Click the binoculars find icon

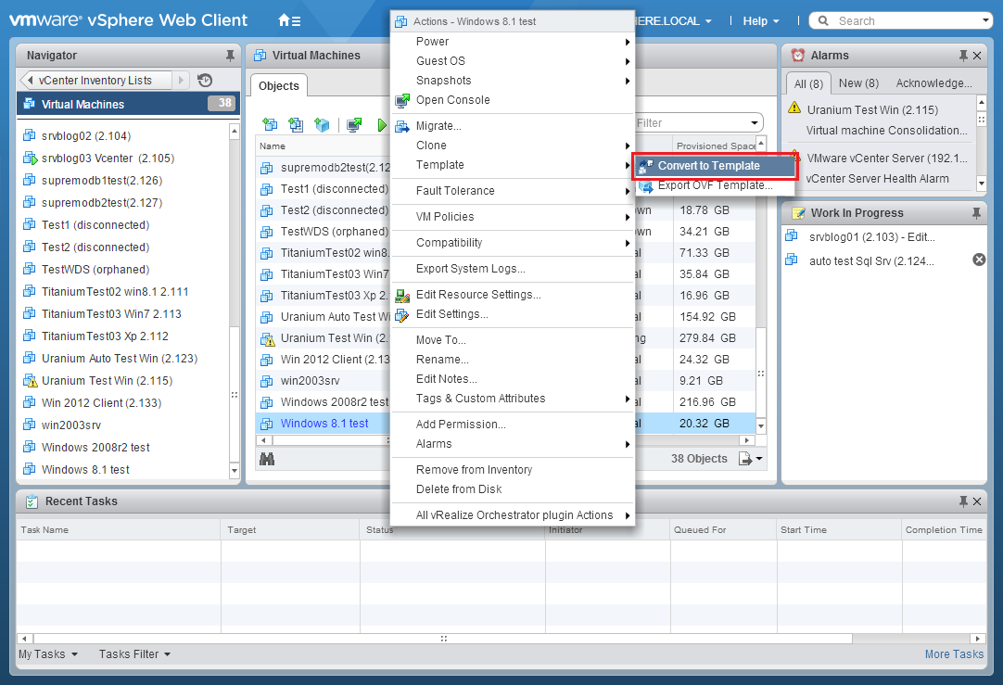267,459
